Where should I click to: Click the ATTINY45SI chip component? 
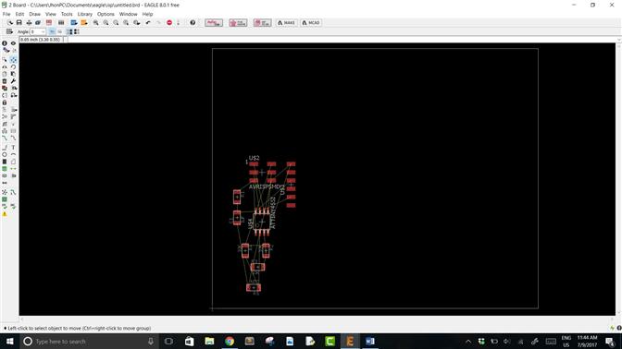coord(261,222)
